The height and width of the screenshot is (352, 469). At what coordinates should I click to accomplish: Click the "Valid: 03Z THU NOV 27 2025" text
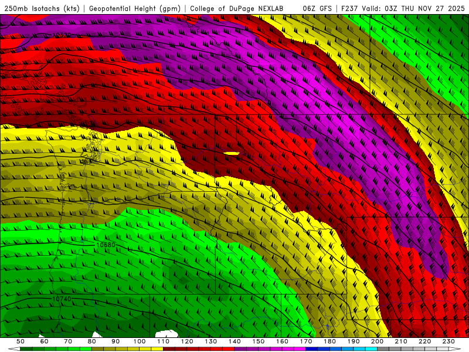(413, 8)
